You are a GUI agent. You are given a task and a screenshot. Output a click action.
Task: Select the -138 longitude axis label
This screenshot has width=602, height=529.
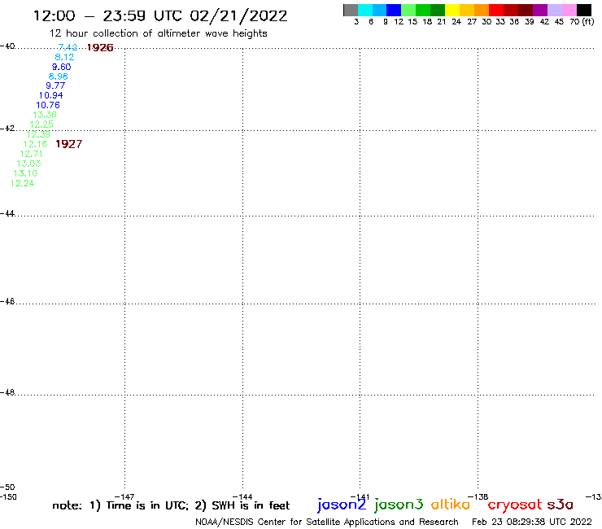(478, 496)
